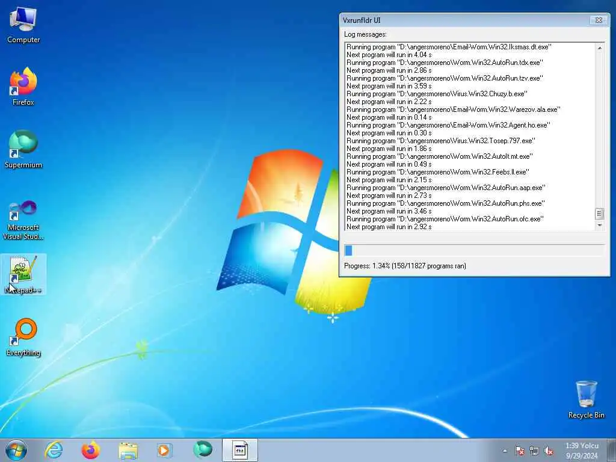The image size is (616, 462).
Task: Select the Notepad++ desktop shortcut
Action: (23, 274)
